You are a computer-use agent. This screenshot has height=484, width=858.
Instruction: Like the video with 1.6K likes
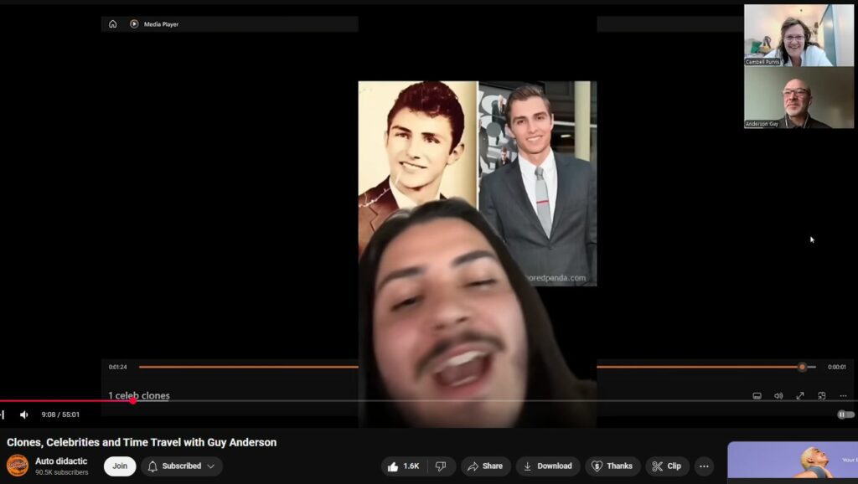pos(404,466)
